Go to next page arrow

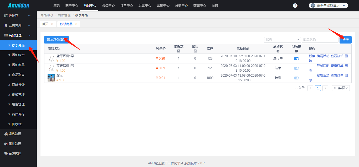coord(325,88)
